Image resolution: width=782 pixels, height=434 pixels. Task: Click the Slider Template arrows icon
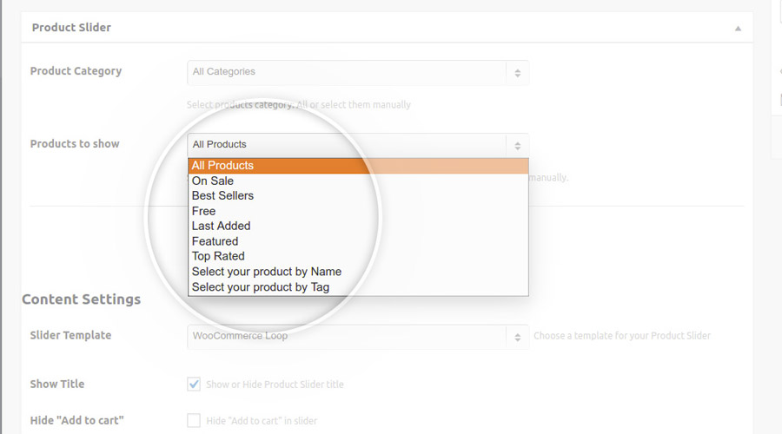517,337
